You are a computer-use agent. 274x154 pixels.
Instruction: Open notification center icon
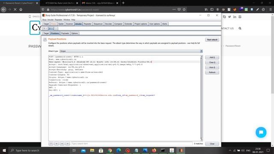click(268, 150)
